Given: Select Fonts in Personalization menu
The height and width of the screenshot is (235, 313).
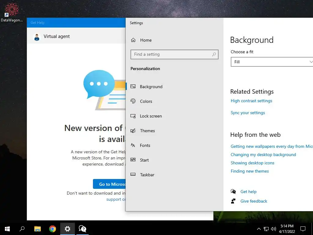Looking at the screenshot, I should [x=145, y=145].
